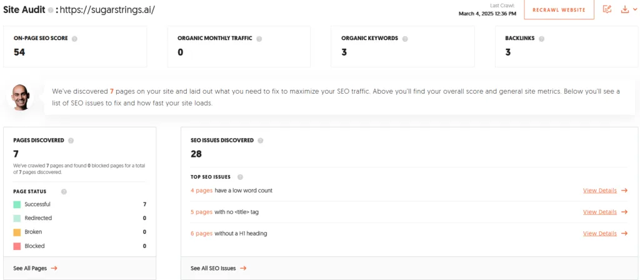The width and height of the screenshot is (640, 280).
Task: Click the green Successful status swatch
Action: tap(17, 204)
